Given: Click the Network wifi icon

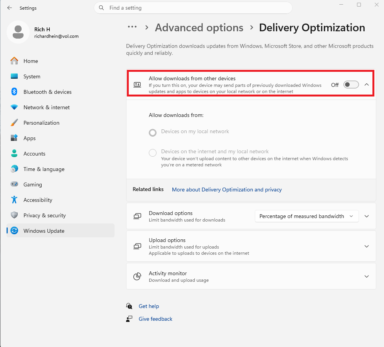Looking at the screenshot, I should pyautogui.click(x=14, y=107).
